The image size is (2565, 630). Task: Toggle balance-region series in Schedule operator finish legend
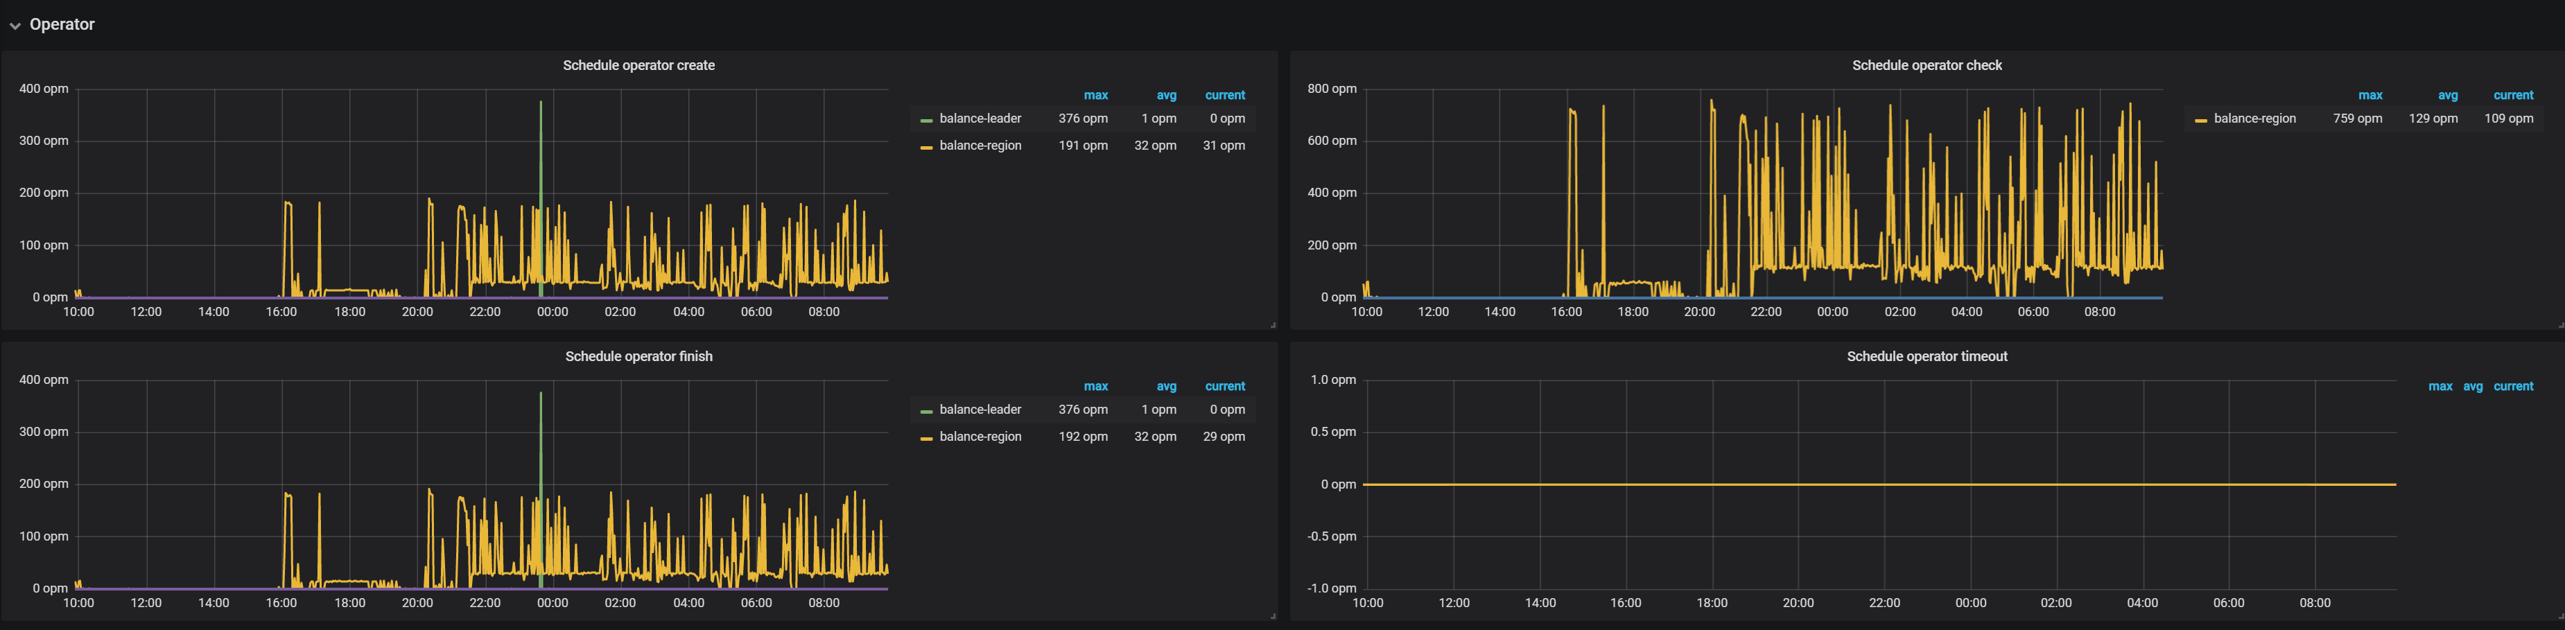click(980, 437)
